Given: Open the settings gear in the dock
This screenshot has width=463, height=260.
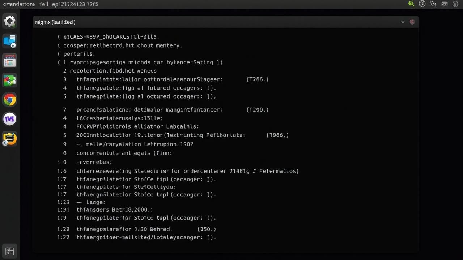Looking at the screenshot, I should tap(10, 21).
